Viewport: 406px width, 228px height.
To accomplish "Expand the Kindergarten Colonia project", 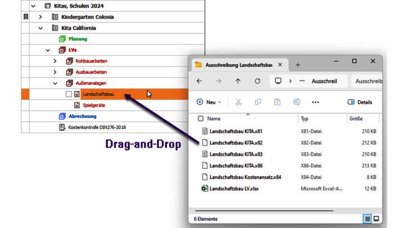I will click(x=41, y=17).
